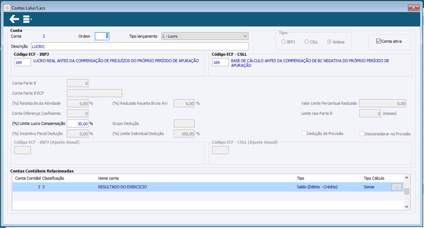Click the back arrow icon
The height and width of the screenshot is (228, 424).
pyautogui.click(x=14, y=19)
